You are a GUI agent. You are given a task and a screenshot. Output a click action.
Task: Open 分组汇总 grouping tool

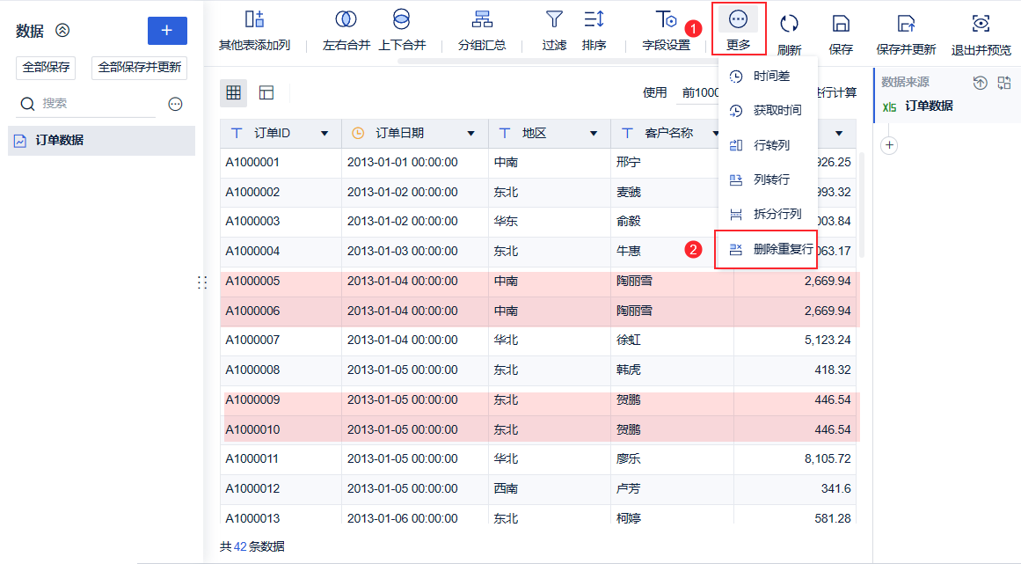coord(482,19)
